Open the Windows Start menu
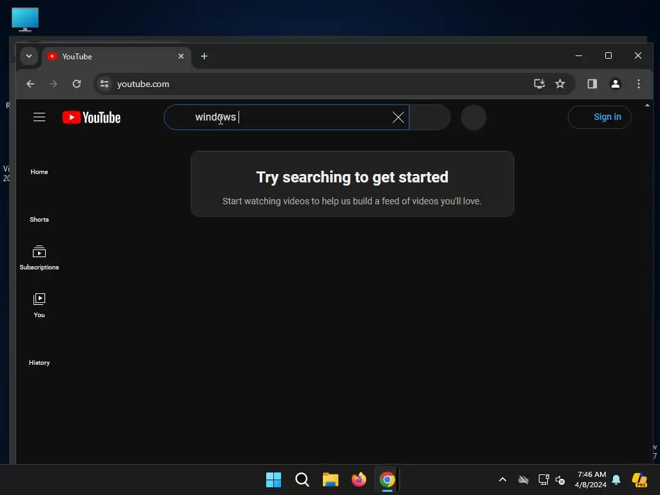 pos(273,480)
